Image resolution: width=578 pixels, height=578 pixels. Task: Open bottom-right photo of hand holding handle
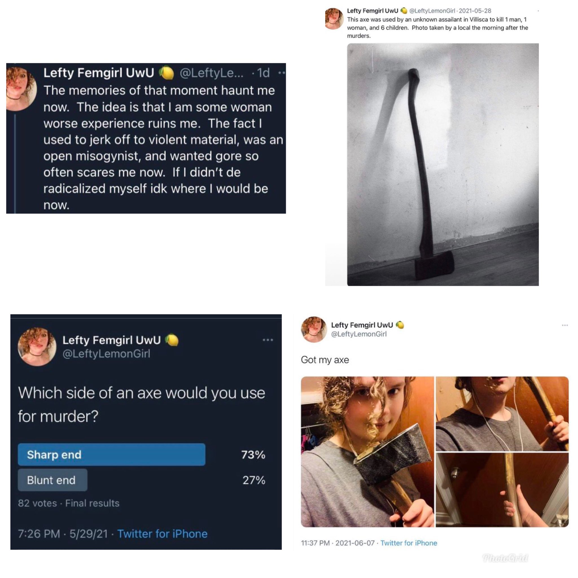[x=502, y=490]
